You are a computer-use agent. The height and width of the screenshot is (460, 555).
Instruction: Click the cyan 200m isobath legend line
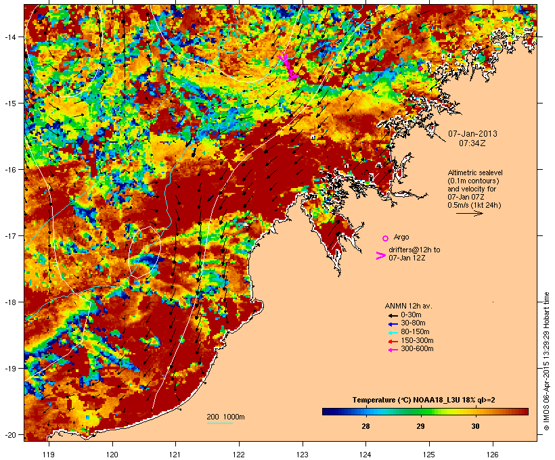(219, 423)
